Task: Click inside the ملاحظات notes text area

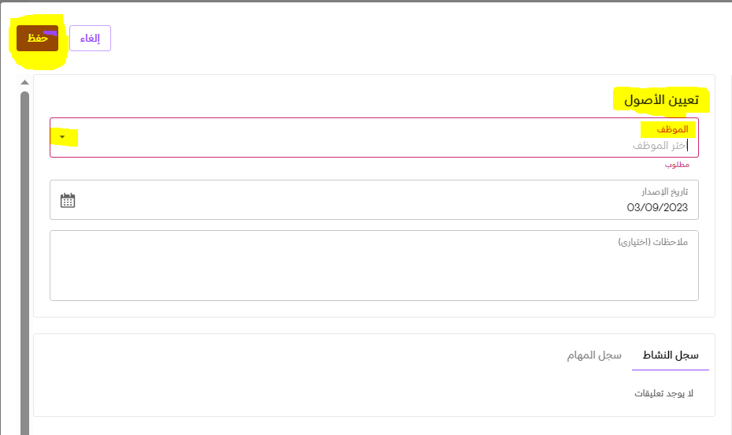Action: [x=373, y=272]
